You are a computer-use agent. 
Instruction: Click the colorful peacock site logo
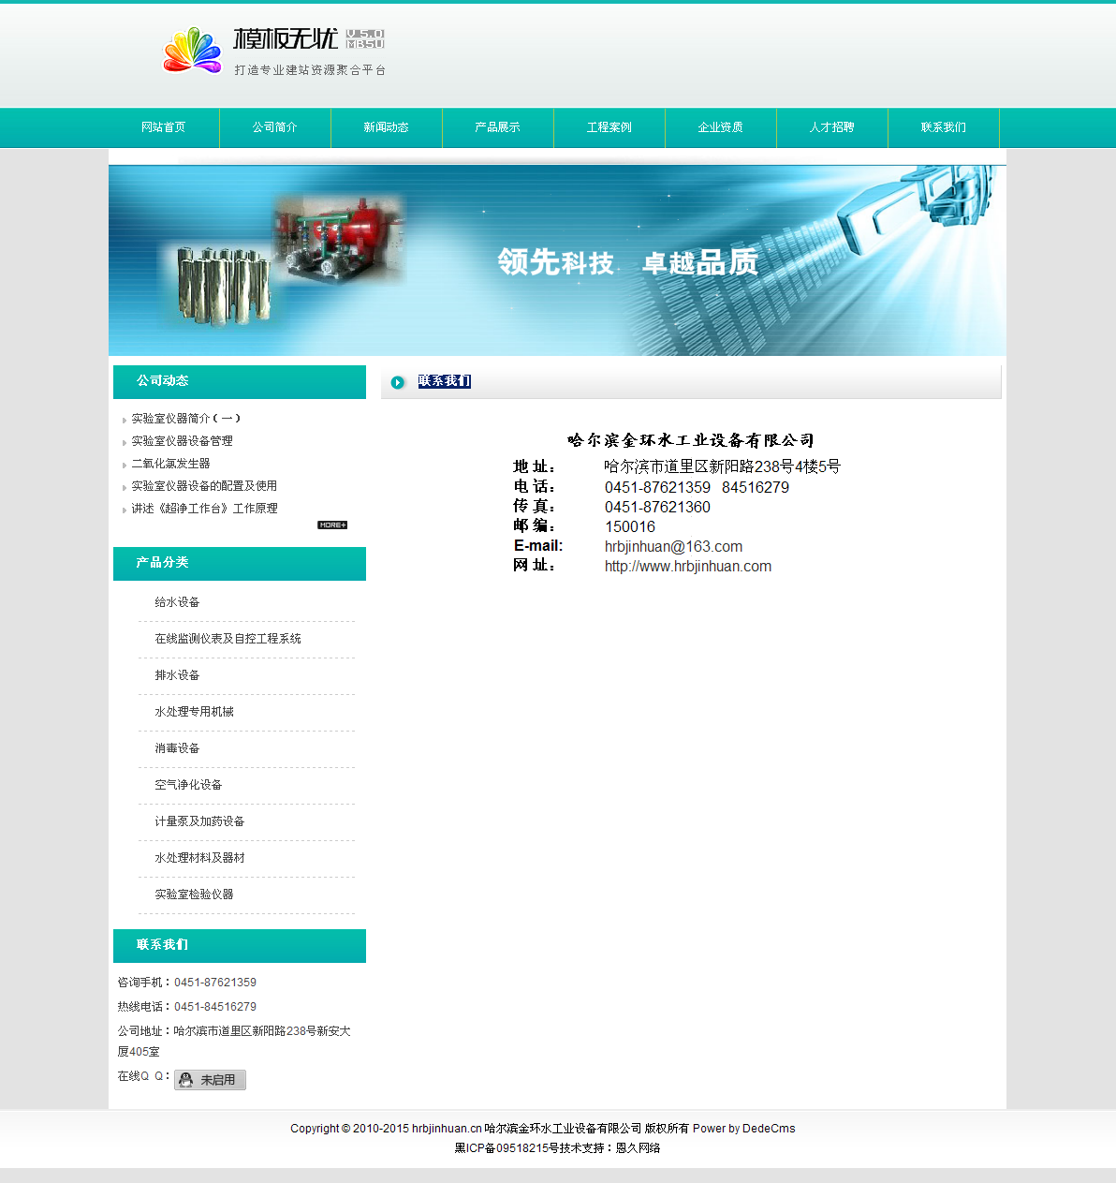pos(193,50)
